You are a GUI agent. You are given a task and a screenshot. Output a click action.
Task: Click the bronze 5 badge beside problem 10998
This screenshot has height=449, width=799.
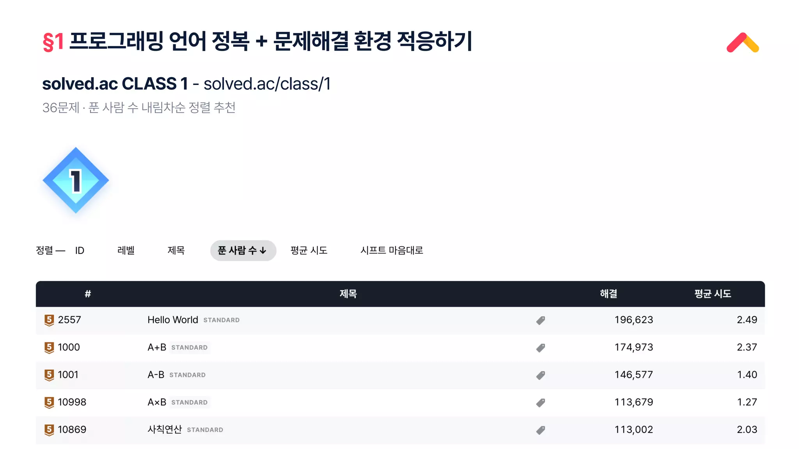49,403
